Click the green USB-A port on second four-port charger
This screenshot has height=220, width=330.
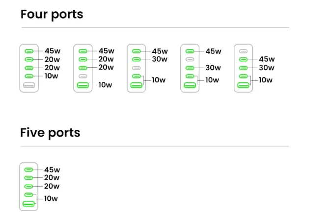click(83, 86)
